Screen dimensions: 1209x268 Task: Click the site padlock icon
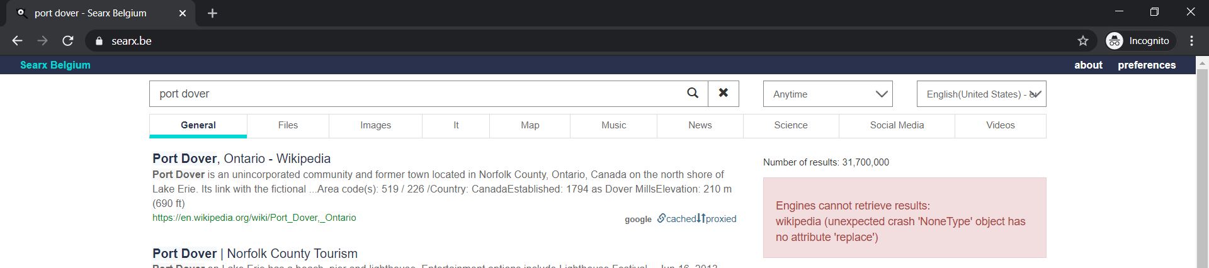99,41
